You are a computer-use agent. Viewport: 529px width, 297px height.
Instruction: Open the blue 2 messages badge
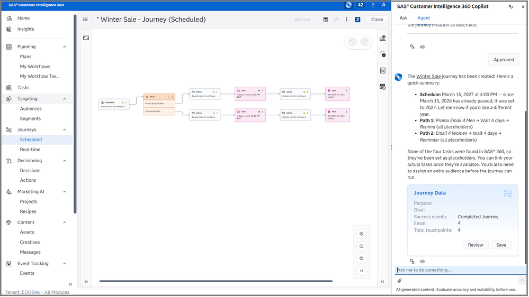[x=357, y=20]
